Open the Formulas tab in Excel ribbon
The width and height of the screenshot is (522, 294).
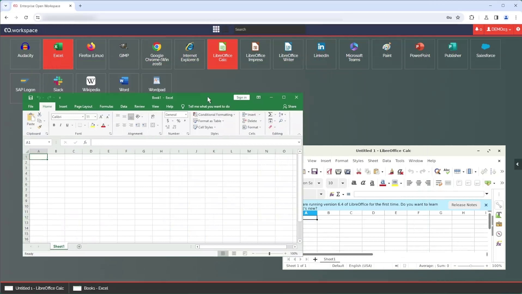106,106
